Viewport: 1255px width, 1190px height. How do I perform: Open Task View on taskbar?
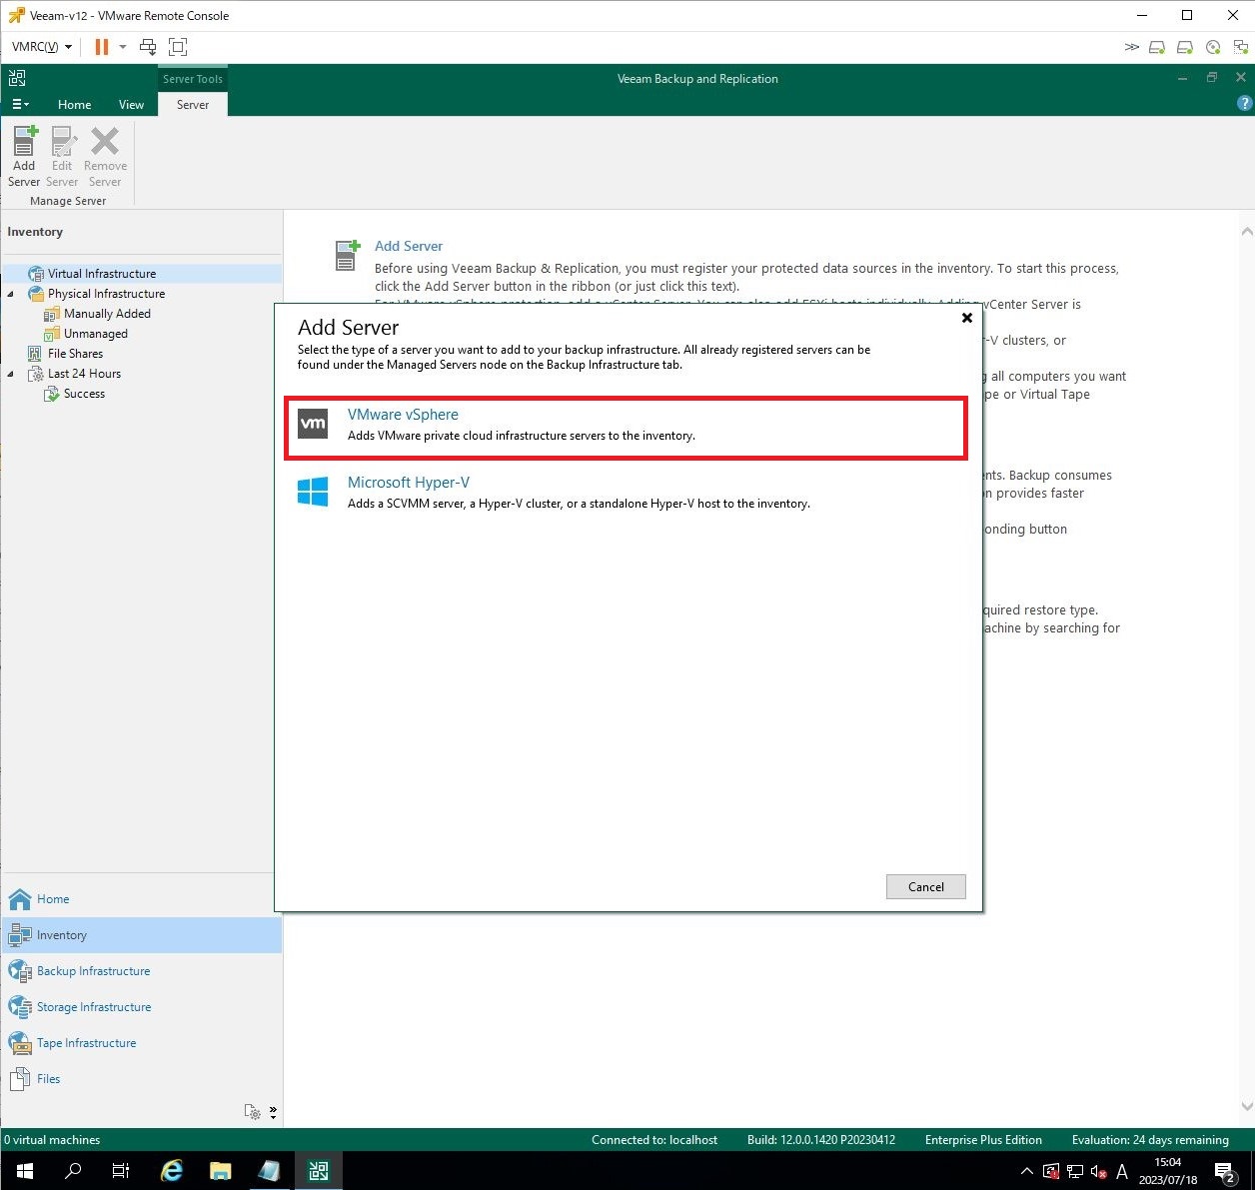121,1171
